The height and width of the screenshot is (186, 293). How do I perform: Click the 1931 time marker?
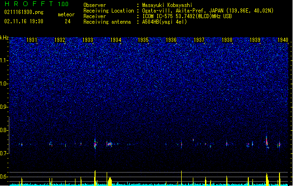pos(32,40)
